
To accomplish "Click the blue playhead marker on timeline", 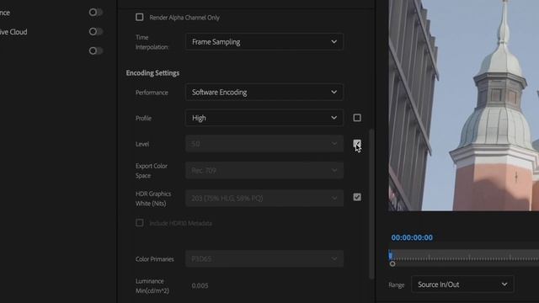I will (x=390, y=255).
